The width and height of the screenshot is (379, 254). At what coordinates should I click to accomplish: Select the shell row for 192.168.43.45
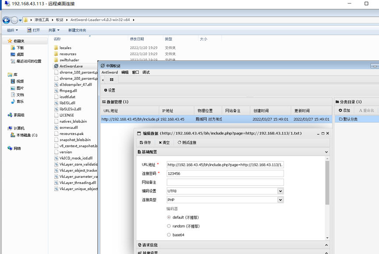216,119
